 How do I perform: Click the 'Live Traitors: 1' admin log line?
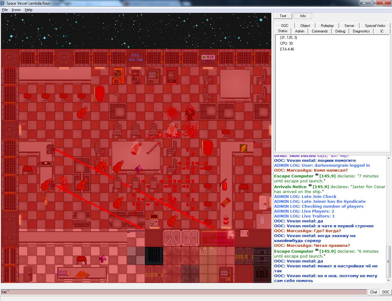point(304,216)
